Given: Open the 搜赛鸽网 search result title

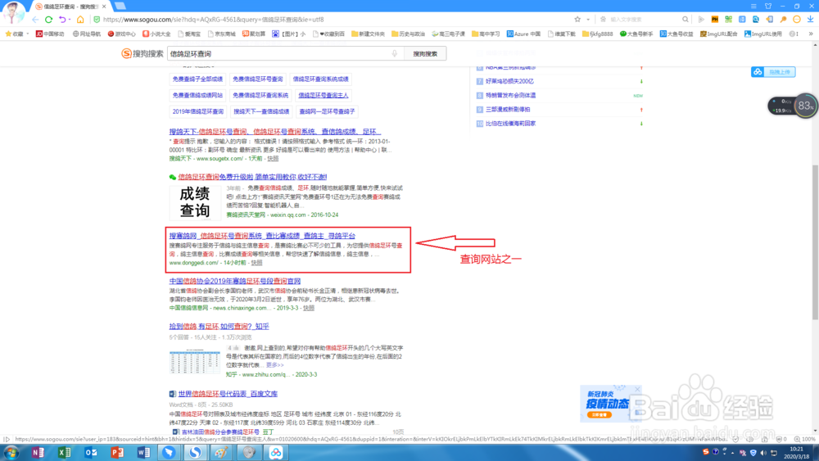Looking at the screenshot, I should pyautogui.click(x=262, y=236).
